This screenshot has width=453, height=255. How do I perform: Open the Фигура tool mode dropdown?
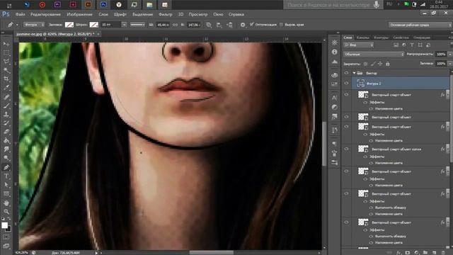[34, 25]
